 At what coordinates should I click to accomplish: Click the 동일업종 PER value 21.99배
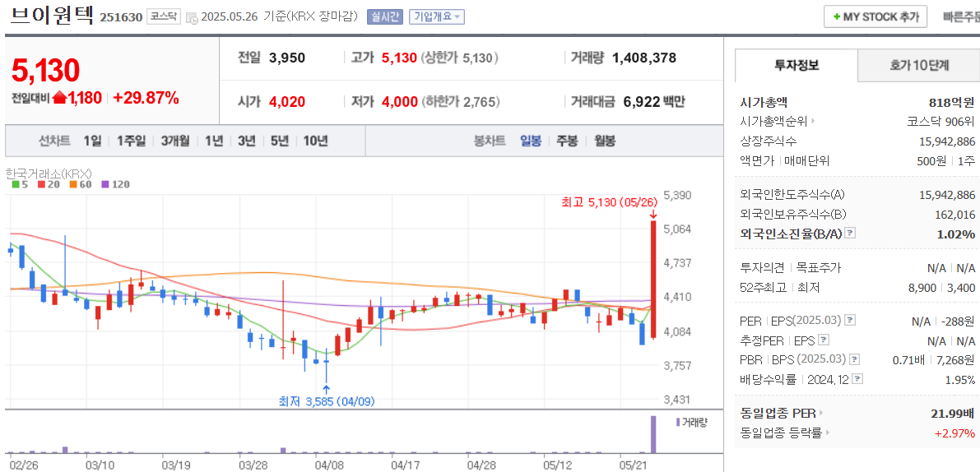coord(953,413)
